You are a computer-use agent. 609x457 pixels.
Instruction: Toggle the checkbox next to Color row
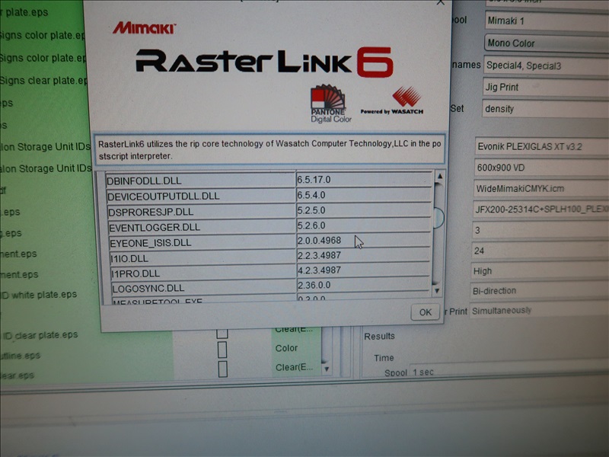coord(222,349)
